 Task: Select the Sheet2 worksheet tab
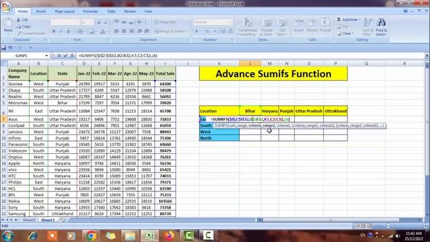29,220
